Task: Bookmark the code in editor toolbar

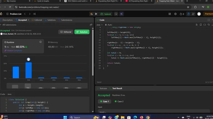Action: (x=201, y=25)
